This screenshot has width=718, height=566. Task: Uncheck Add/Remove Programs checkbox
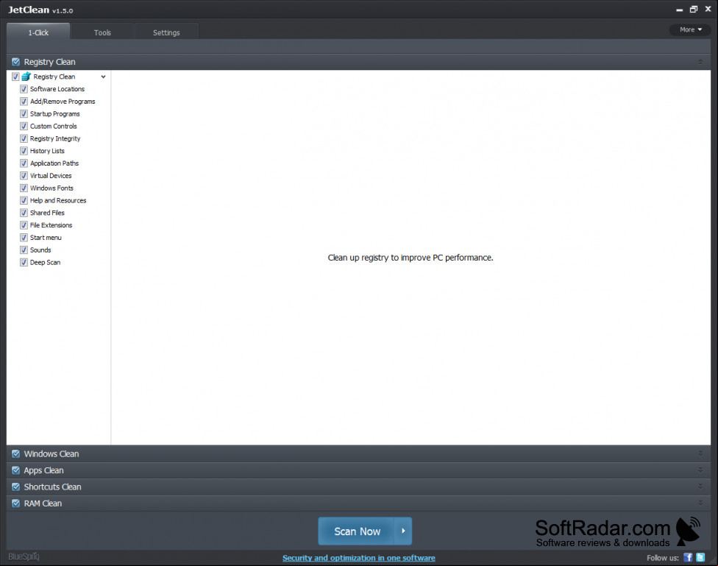pos(24,102)
